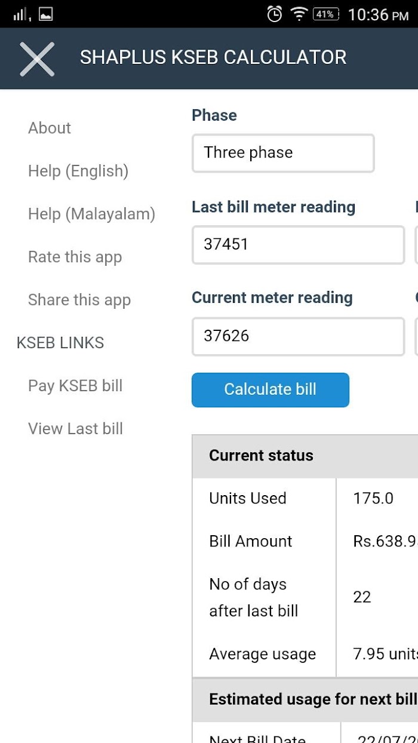Focus the Last bill meter reading field
Image resolution: width=418 pixels, height=743 pixels.
(x=298, y=245)
